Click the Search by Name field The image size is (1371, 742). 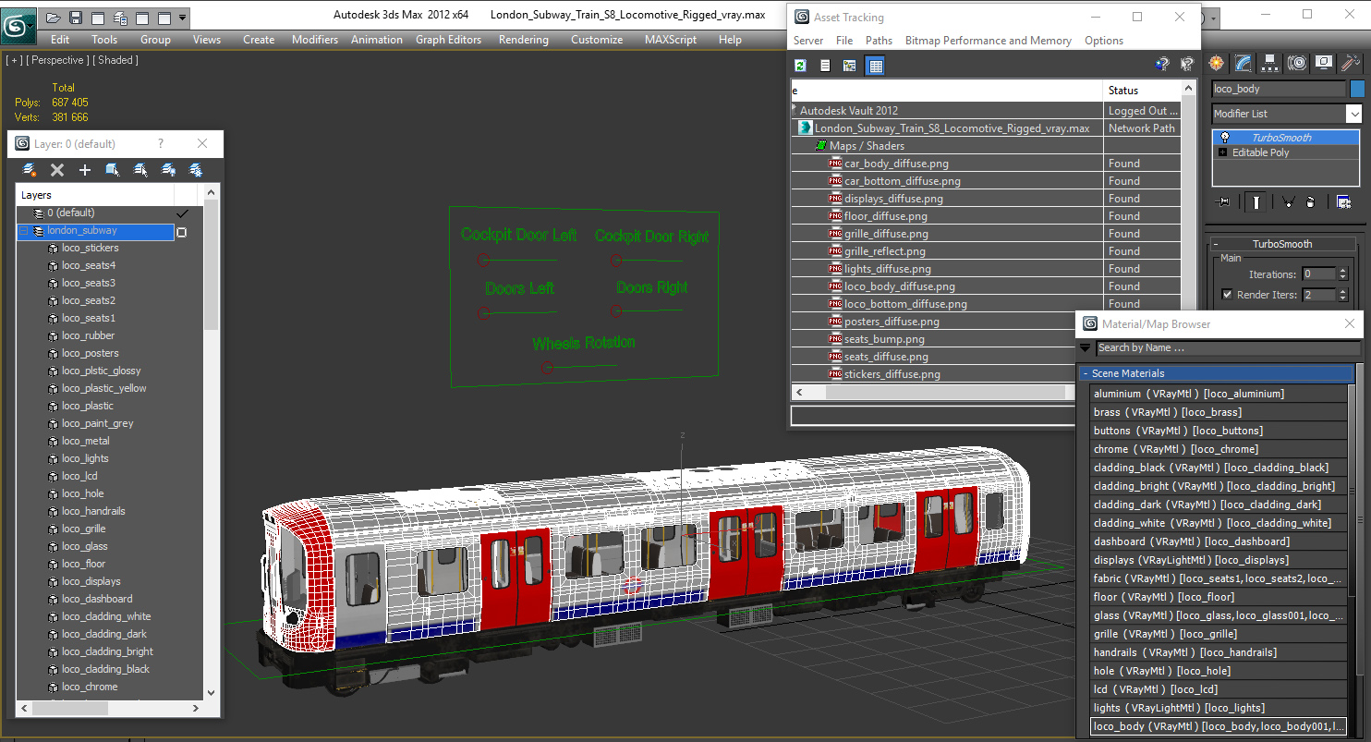[1228, 348]
